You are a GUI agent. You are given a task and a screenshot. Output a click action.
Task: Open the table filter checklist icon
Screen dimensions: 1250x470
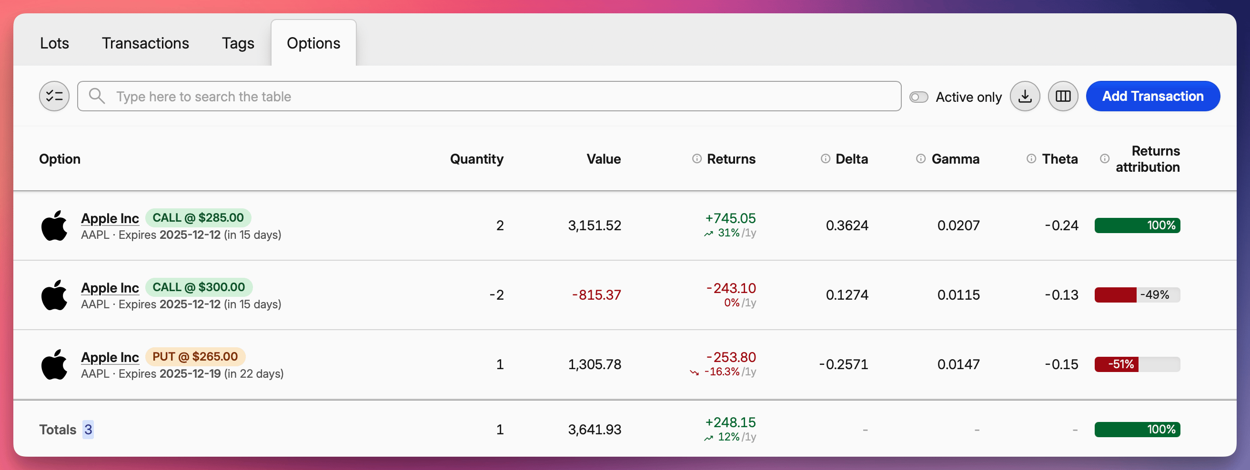click(x=54, y=96)
